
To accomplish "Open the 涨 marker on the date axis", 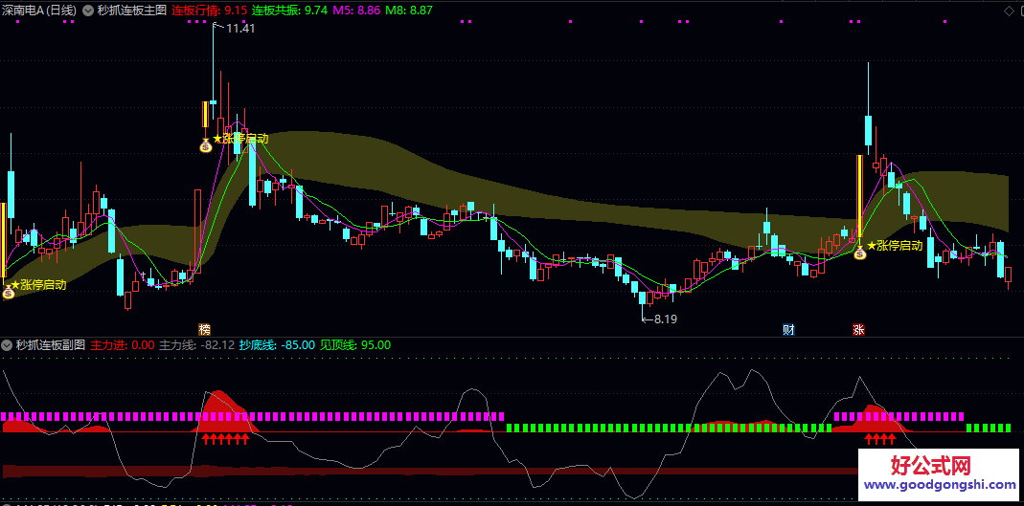I will click(x=858, y=329).
